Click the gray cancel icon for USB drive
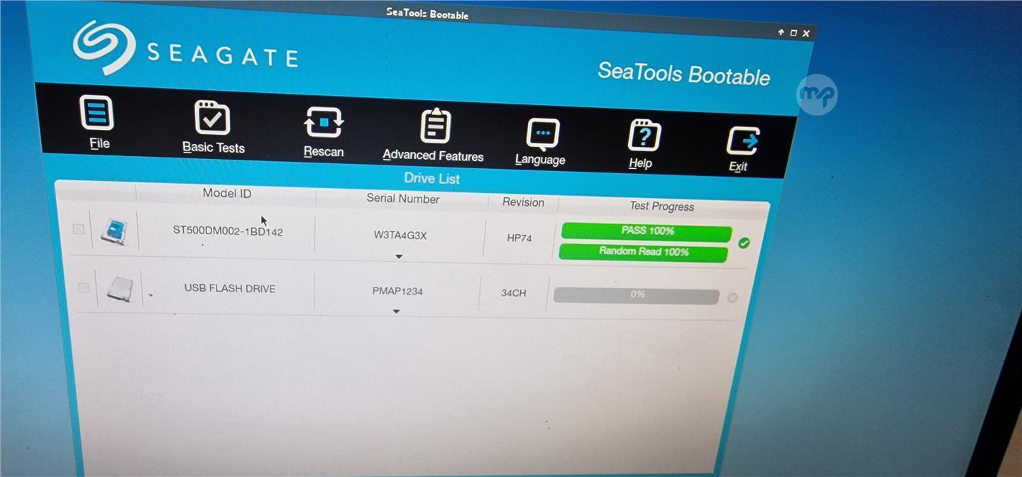The image size is (1022, 477). [x=732, y=297]
